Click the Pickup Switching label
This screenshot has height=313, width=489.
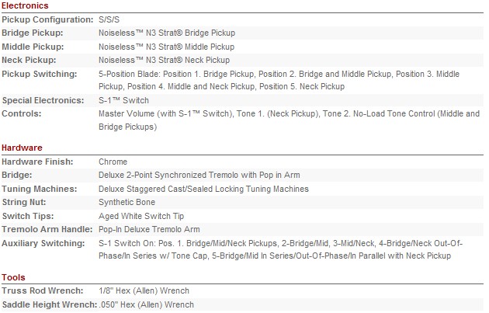[x=40, y=75]
